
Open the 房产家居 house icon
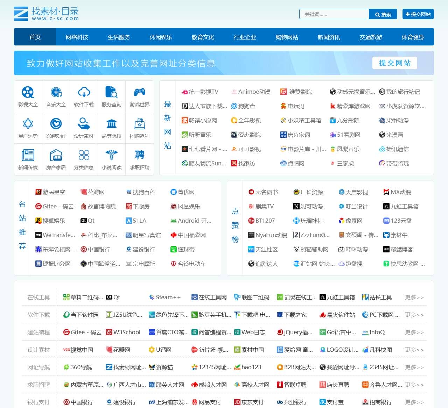(x=56, y=155)
